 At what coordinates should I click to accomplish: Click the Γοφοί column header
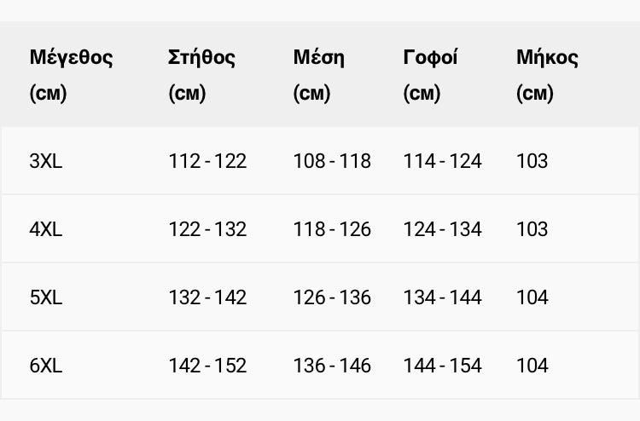click(x=430, y=75)
